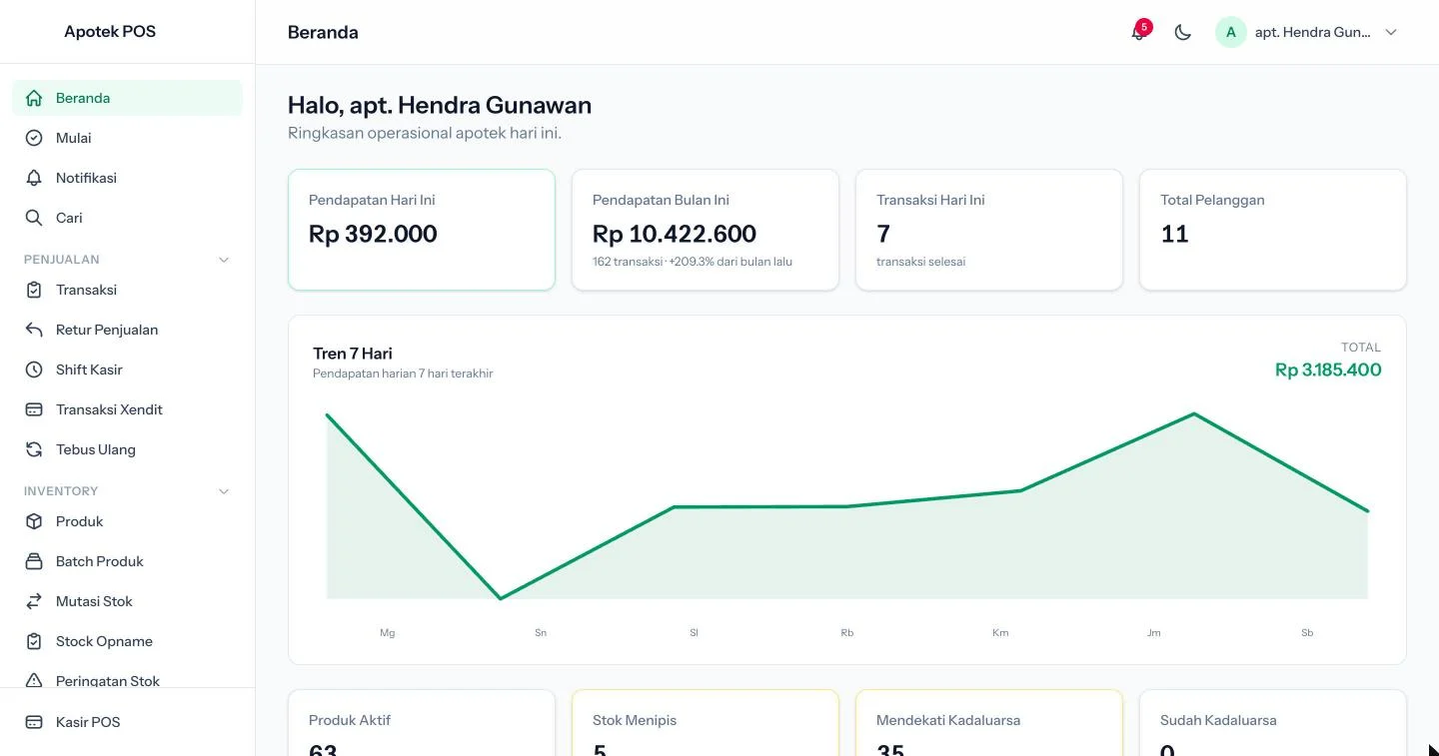Click the Rp 3.185.400 total value
The height and width of the screenshot is (756, 1439).
tap(1328, 370)
